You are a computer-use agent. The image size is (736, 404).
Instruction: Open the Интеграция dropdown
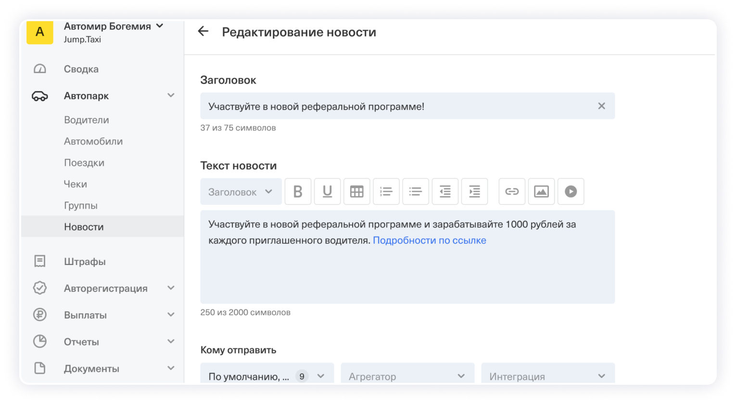(x=547, y=376)
